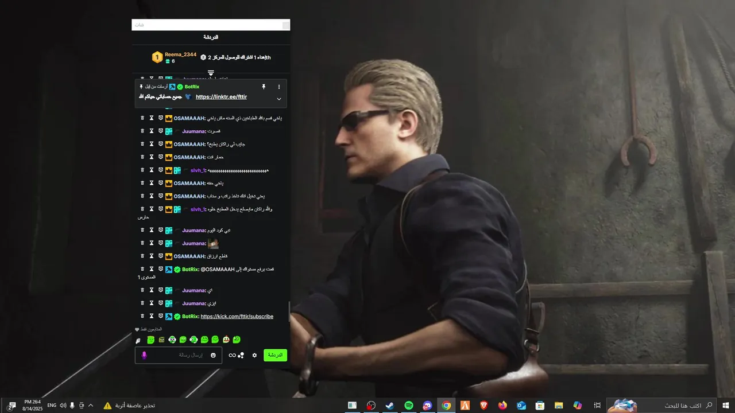Screen dimensions: 735x413
Task: Ban user on the BotRix @OSAMAAAH level message
Action: coord(161,269)
